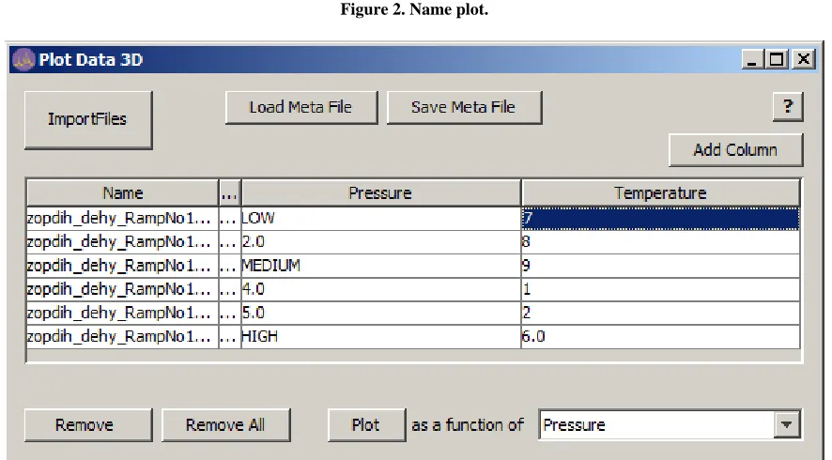832x460 pixels.
Task: Remove the selected row
Action: tap(88, 425)
